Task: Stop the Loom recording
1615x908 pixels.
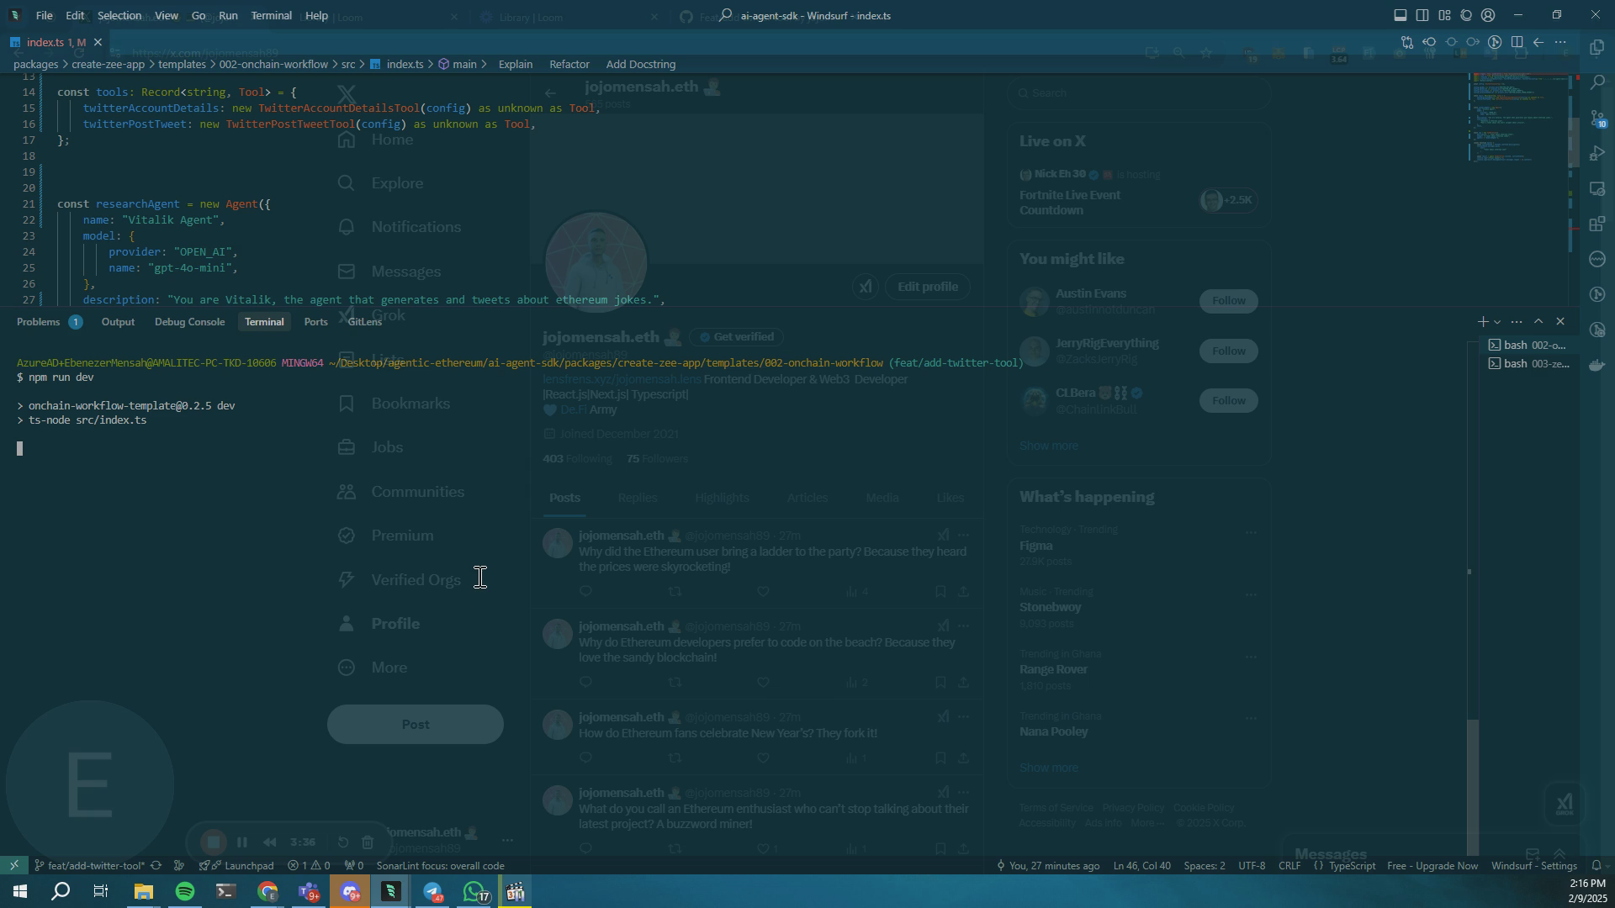Action: [214, 842]
